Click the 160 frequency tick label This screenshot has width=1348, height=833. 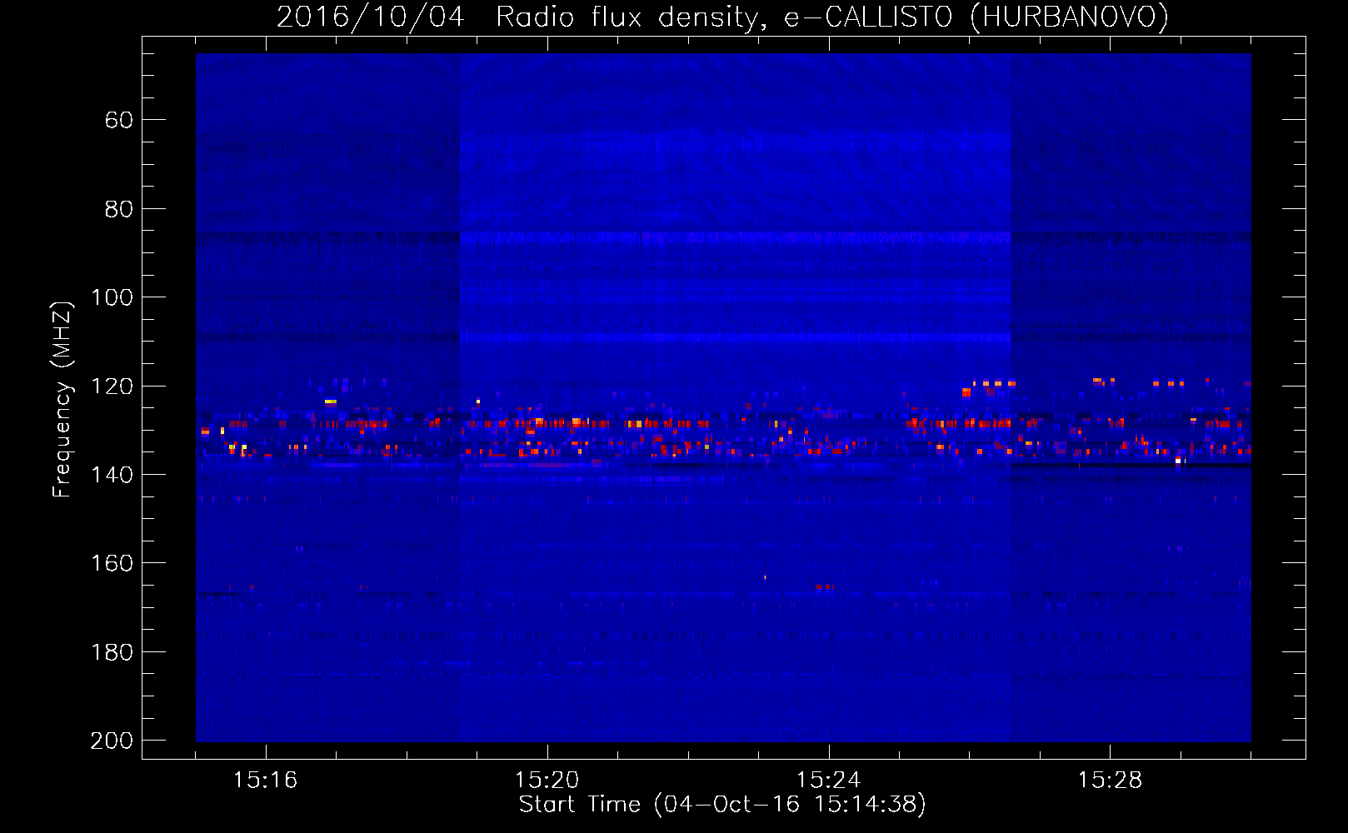coord(112,564)
